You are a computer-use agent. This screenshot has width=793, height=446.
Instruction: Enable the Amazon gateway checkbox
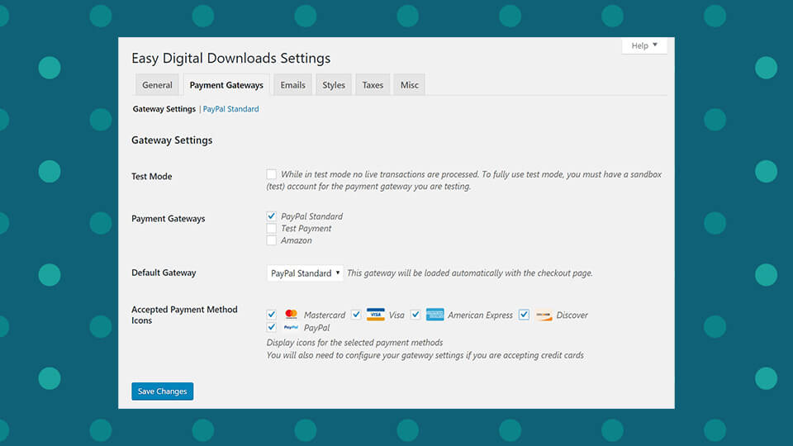pyautogui.click(x=272, y=240)
